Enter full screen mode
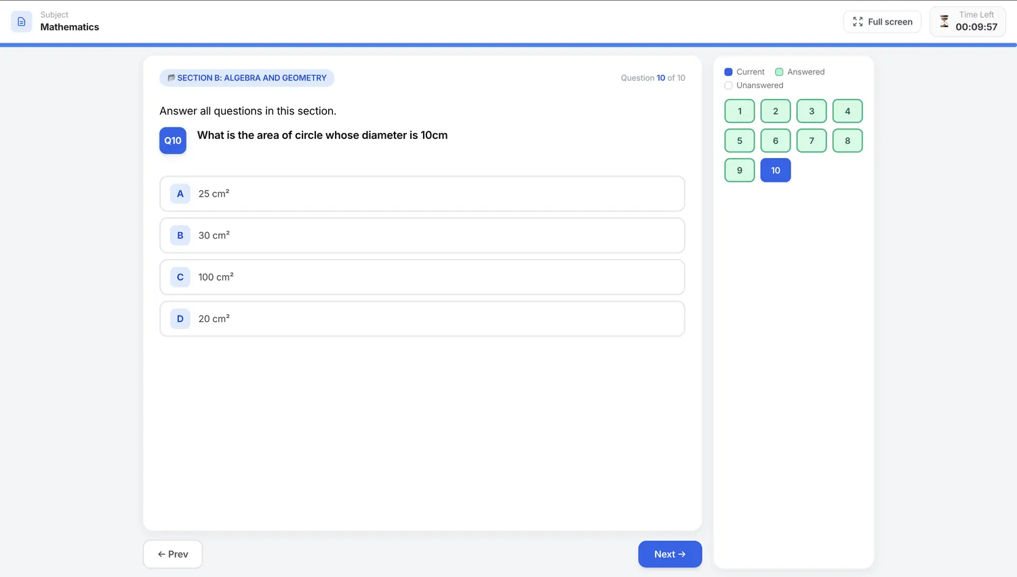 882,22
